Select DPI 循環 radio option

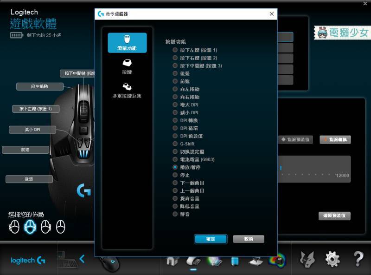tap(175, 128)
